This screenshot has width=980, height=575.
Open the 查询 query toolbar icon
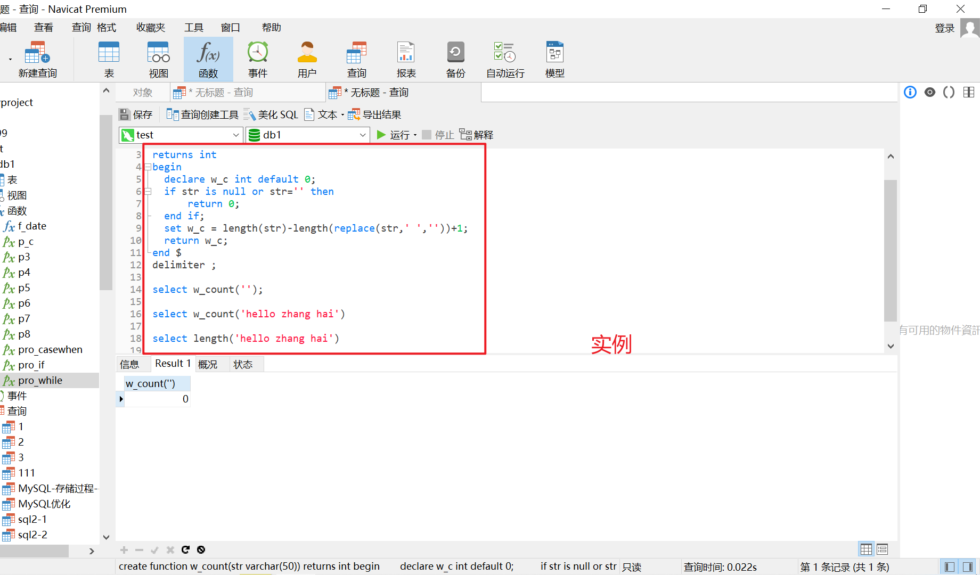click(357, 59)
